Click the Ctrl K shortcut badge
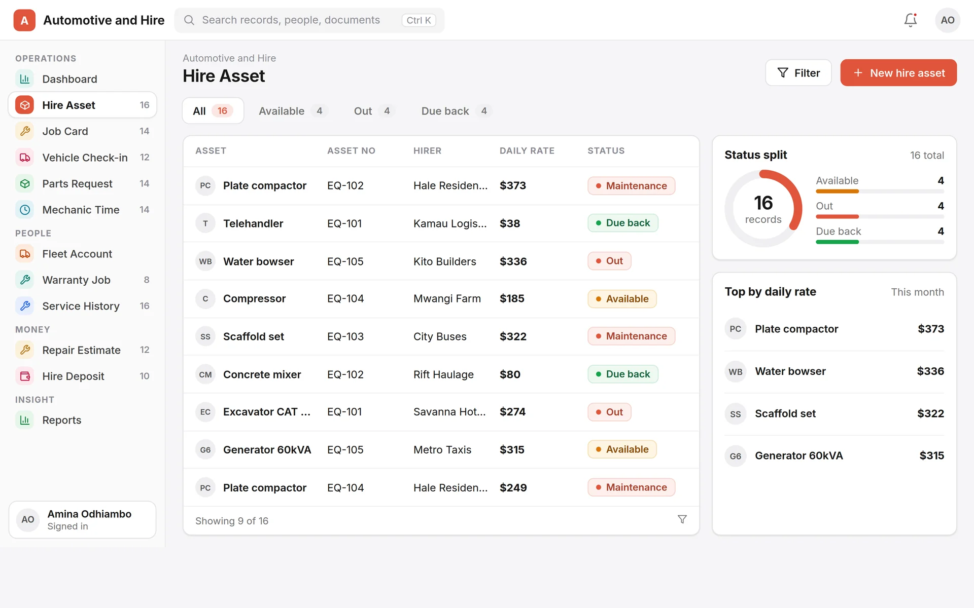The width and height of the screenshot is (974, 608). [419, 20]
